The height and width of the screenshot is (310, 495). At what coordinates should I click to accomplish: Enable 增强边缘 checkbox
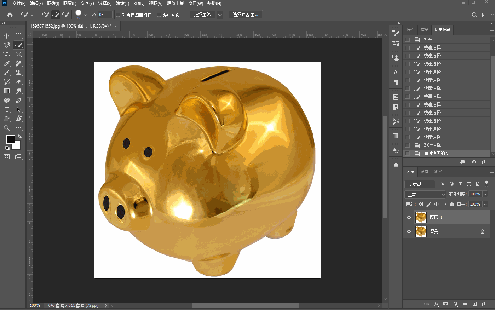pyautogui.click(x=159, y=15)
